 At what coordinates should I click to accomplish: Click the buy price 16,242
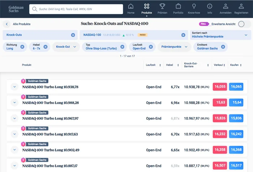236,134
